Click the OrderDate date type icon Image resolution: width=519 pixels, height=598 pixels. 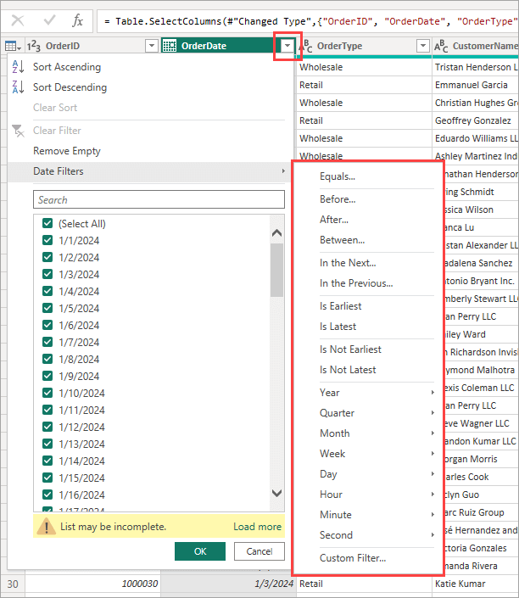coord(170,46)
